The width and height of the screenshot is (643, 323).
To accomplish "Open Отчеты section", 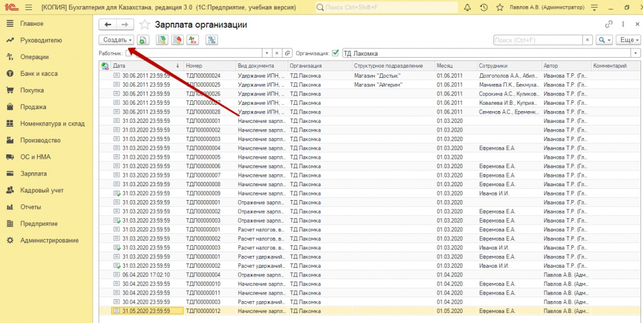I will coord(31,207).
